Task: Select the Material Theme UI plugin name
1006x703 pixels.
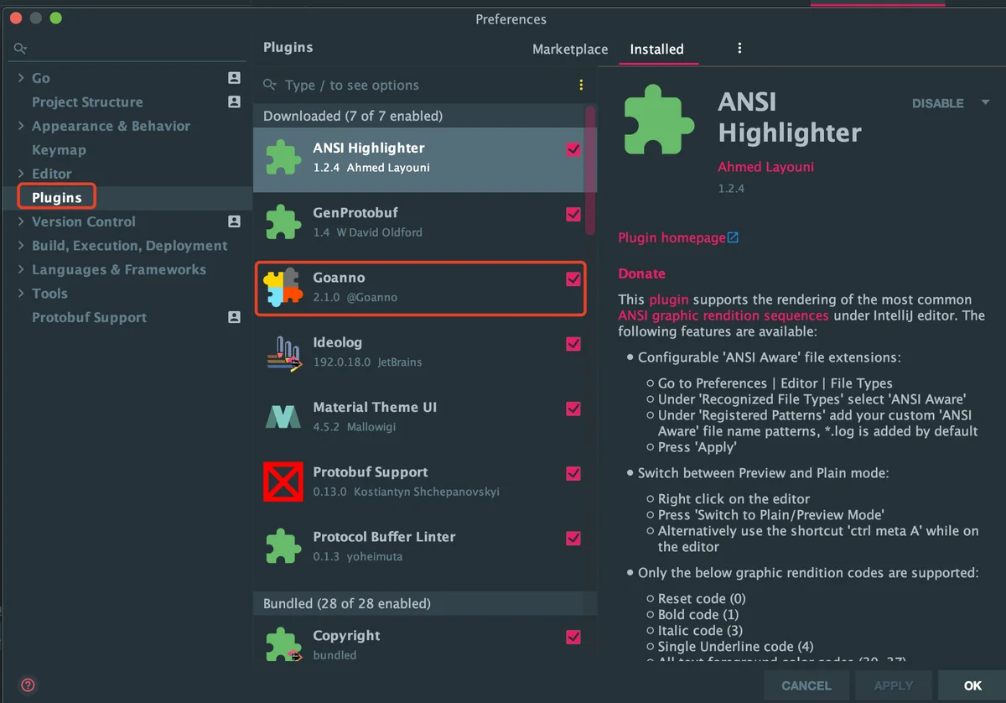Action: point(375,407)
